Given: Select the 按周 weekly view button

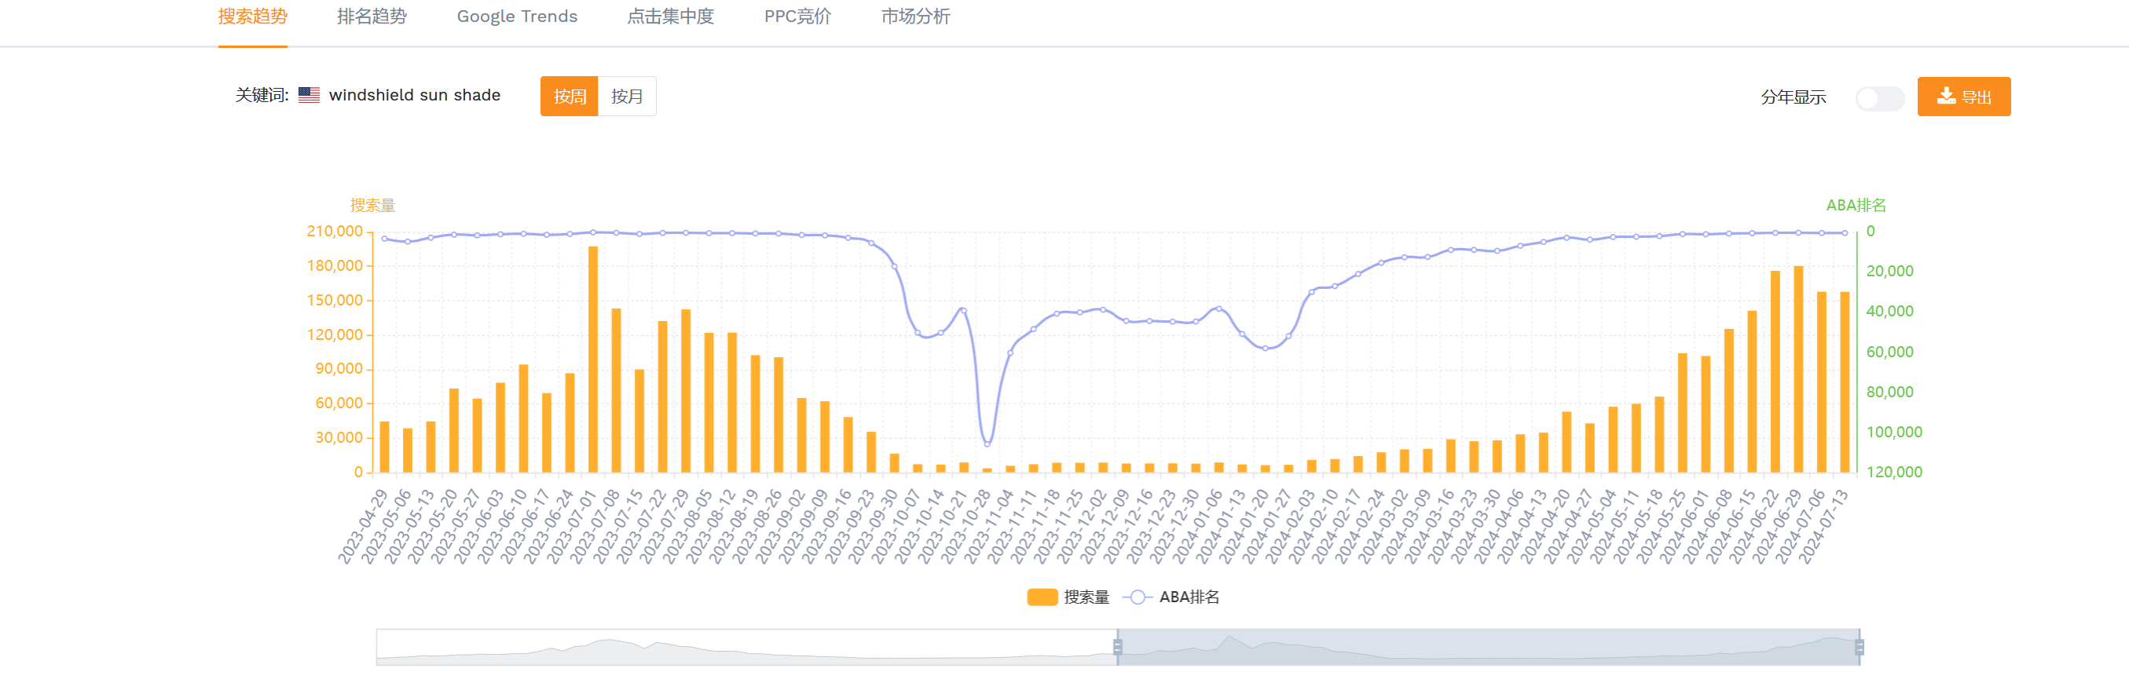Looking at the screenshot, I should 569,97.
